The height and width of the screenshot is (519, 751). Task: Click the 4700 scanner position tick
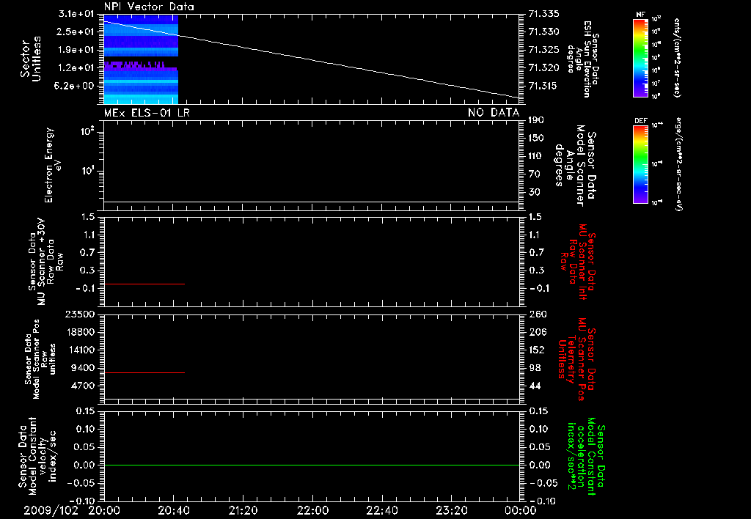[83, 386]
